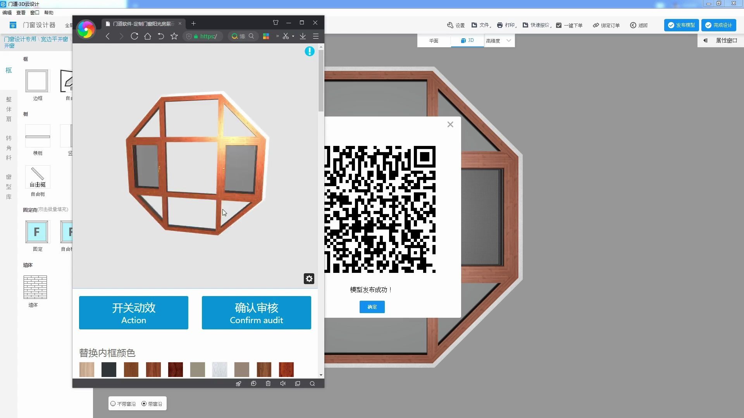The image size is (744, 418).
Task: Select the 整体扇 sidebar tab
Action: 9,109
